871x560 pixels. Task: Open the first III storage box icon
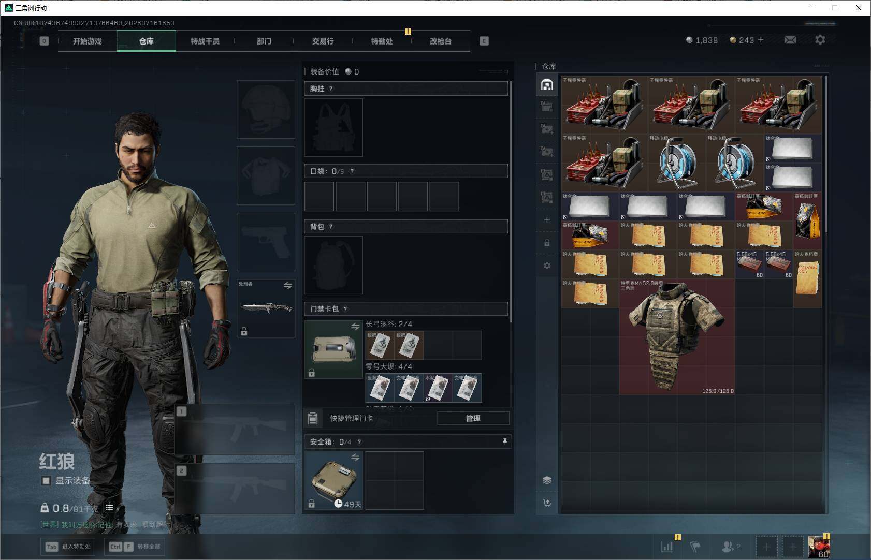(547, 174)
